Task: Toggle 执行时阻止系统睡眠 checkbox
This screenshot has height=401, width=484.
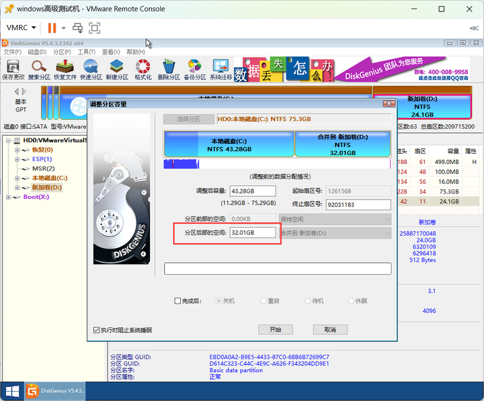Action: click(96, 330)
